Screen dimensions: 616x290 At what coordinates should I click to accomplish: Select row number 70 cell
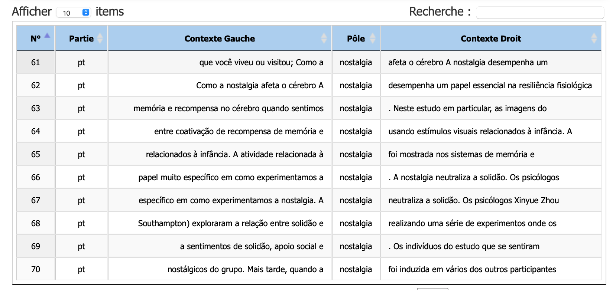[x=36, y=269]
